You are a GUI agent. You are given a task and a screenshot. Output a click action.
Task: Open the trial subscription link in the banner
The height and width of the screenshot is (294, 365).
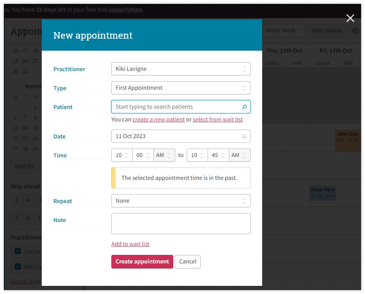[x=125, y=10]
